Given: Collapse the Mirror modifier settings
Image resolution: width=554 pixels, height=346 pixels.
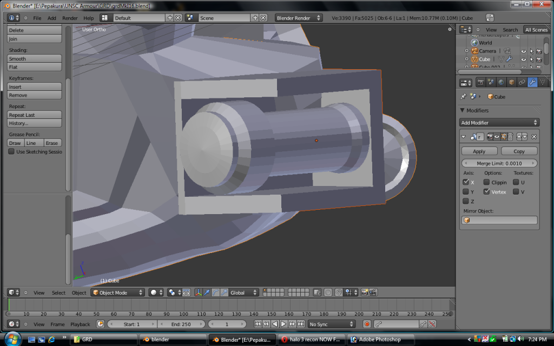Looking at the screenshot, I should click(463, 137).
